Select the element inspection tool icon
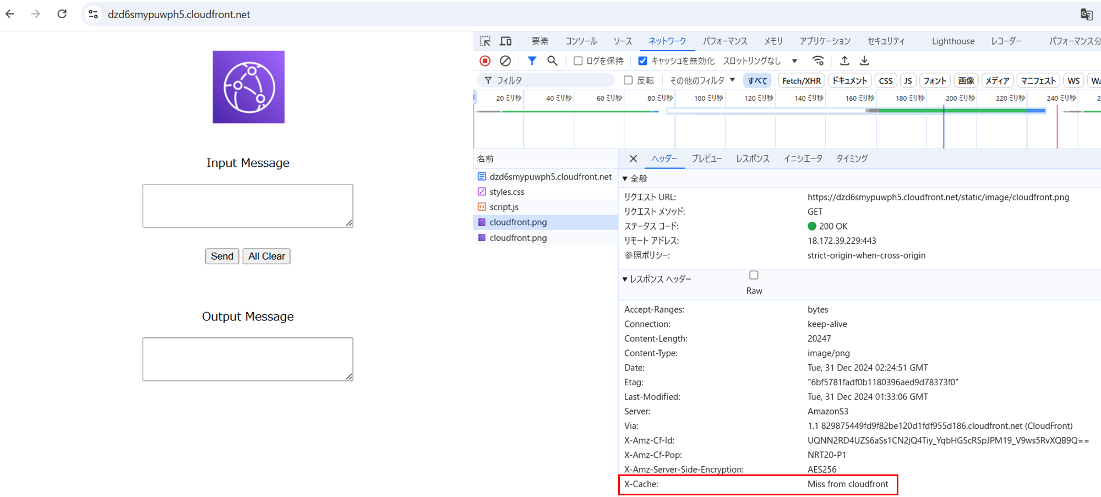Image resolution: width=1101 pixels, height=497 pixels. (485, 40)
